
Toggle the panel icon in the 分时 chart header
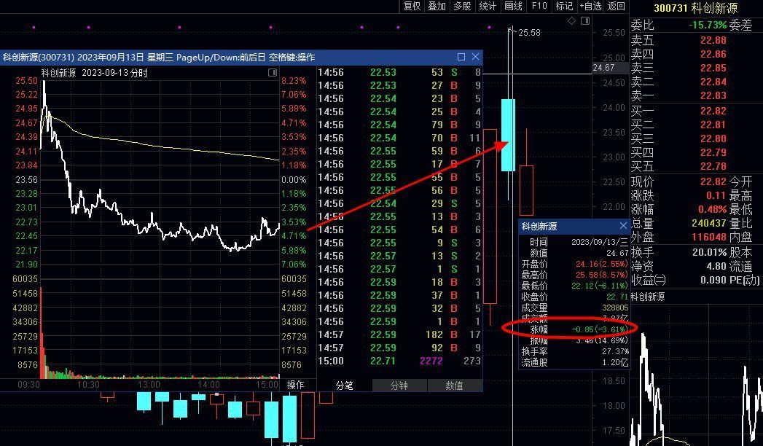pos(273,72)
